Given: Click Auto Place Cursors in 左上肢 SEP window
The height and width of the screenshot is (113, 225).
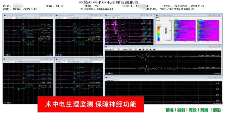Looking at the screenshot, I should [24, 18].
